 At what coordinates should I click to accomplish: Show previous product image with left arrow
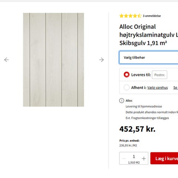coord(6,60)
